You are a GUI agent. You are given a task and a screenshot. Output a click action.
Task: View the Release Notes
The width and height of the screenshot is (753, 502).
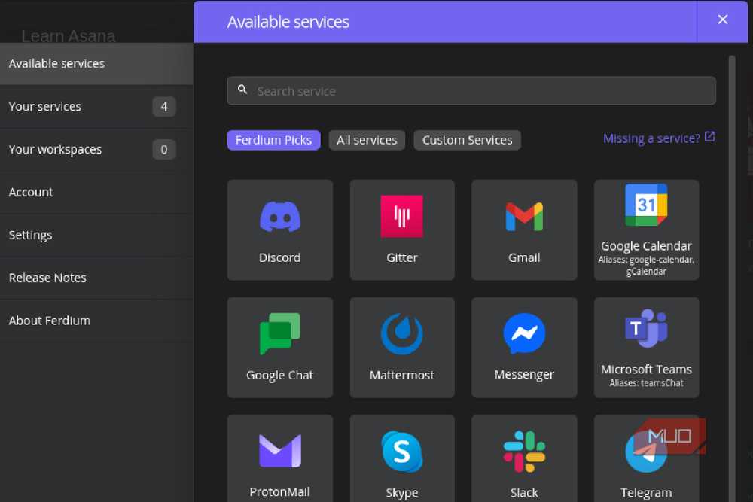96,278
